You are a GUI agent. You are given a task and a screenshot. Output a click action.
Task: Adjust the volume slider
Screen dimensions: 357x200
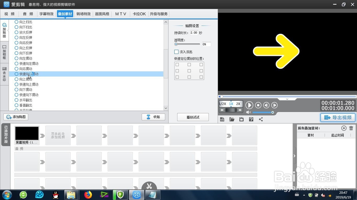[263, 112]
